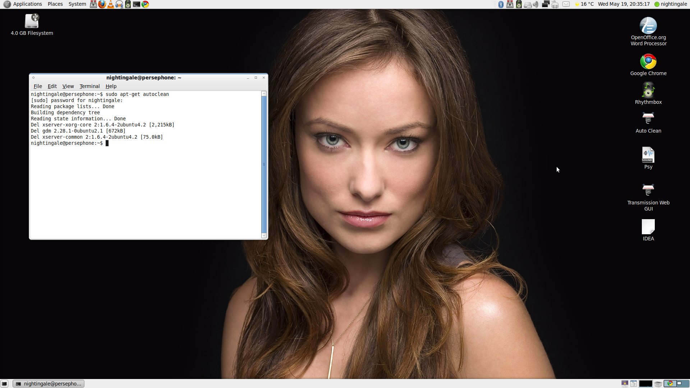This screenshot has height=388, width=690.
Task: Click the terminal scrollbar down arrow
Action: click(264, 236)
